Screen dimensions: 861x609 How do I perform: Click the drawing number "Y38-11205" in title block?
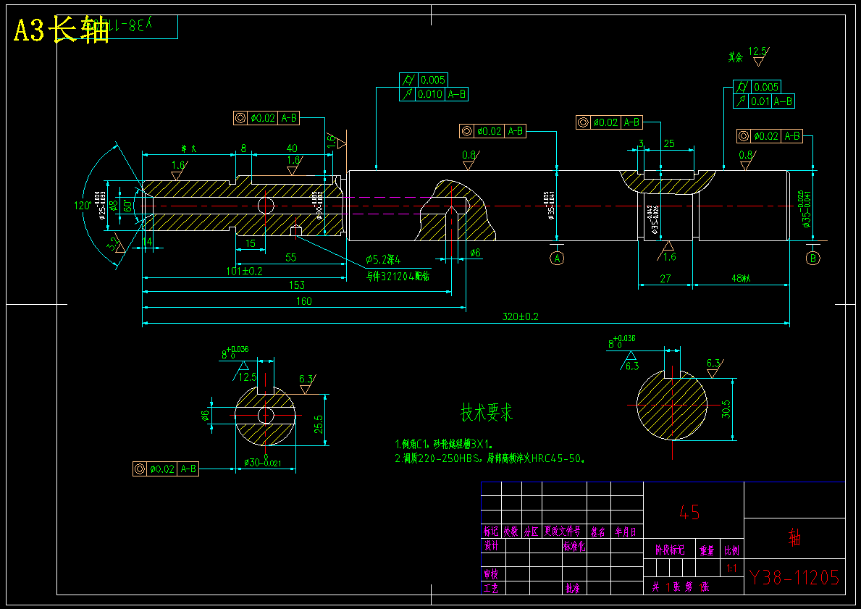point(794,577)
